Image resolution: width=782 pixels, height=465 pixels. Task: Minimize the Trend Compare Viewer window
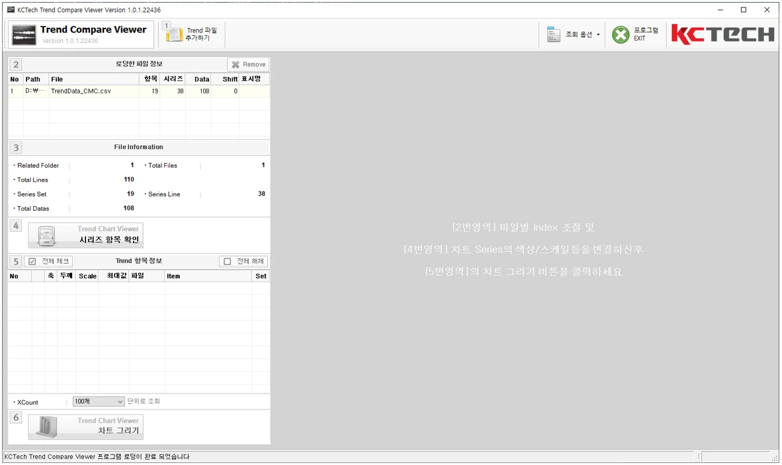click(x=720, y=10)
